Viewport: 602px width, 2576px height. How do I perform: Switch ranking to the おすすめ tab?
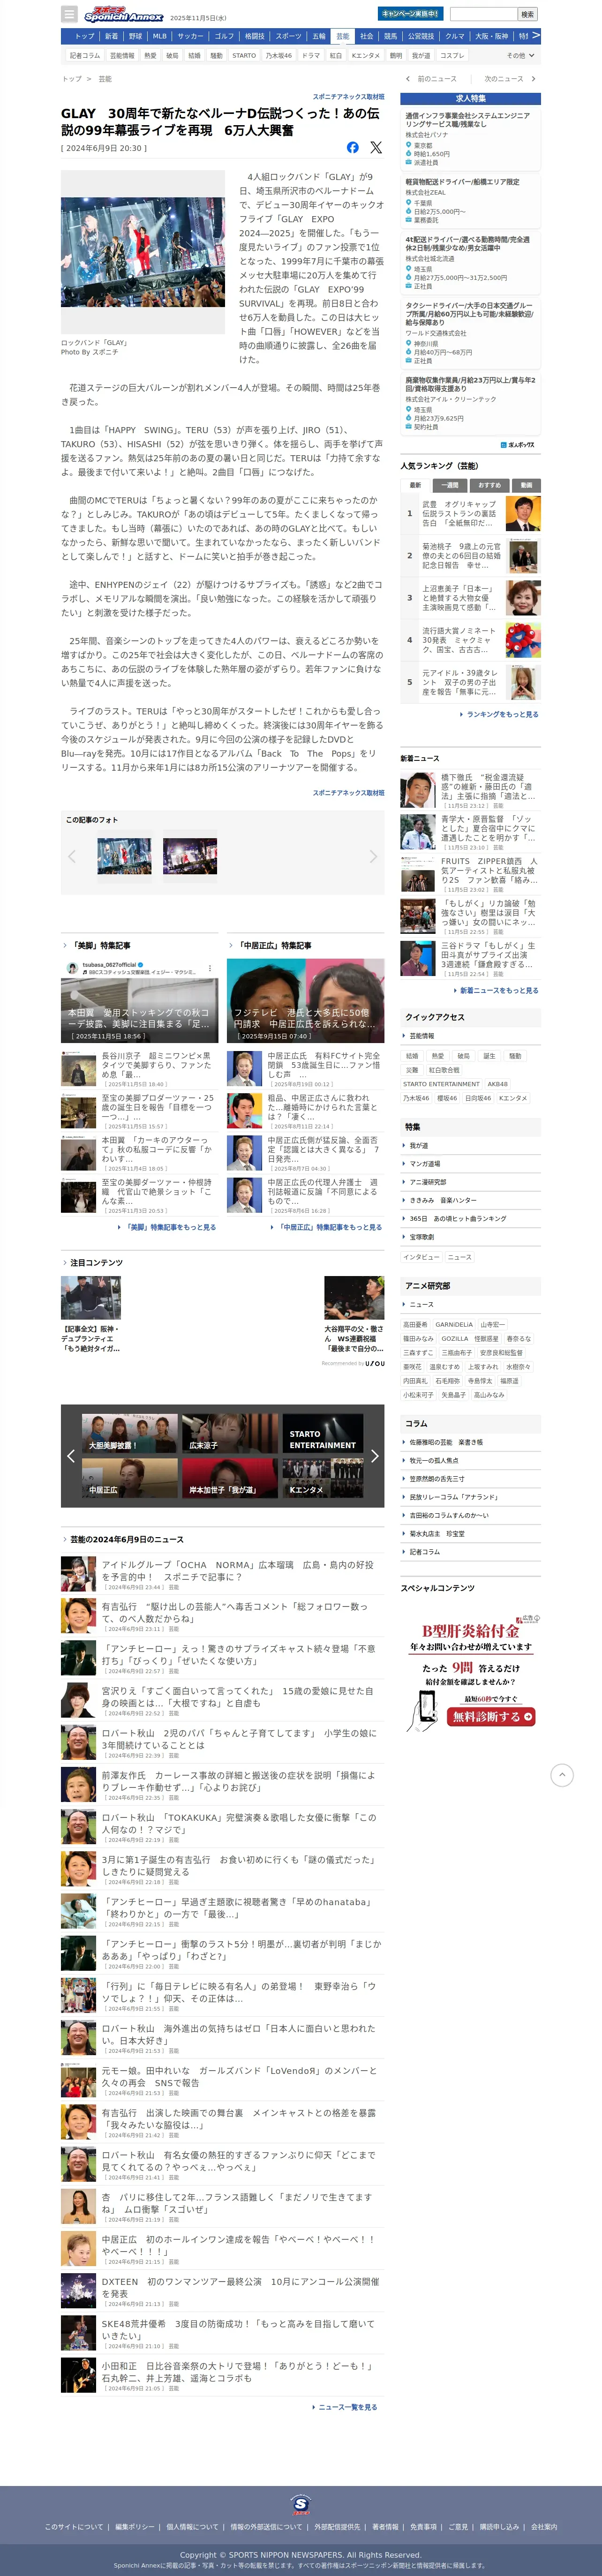pos(489,485)
